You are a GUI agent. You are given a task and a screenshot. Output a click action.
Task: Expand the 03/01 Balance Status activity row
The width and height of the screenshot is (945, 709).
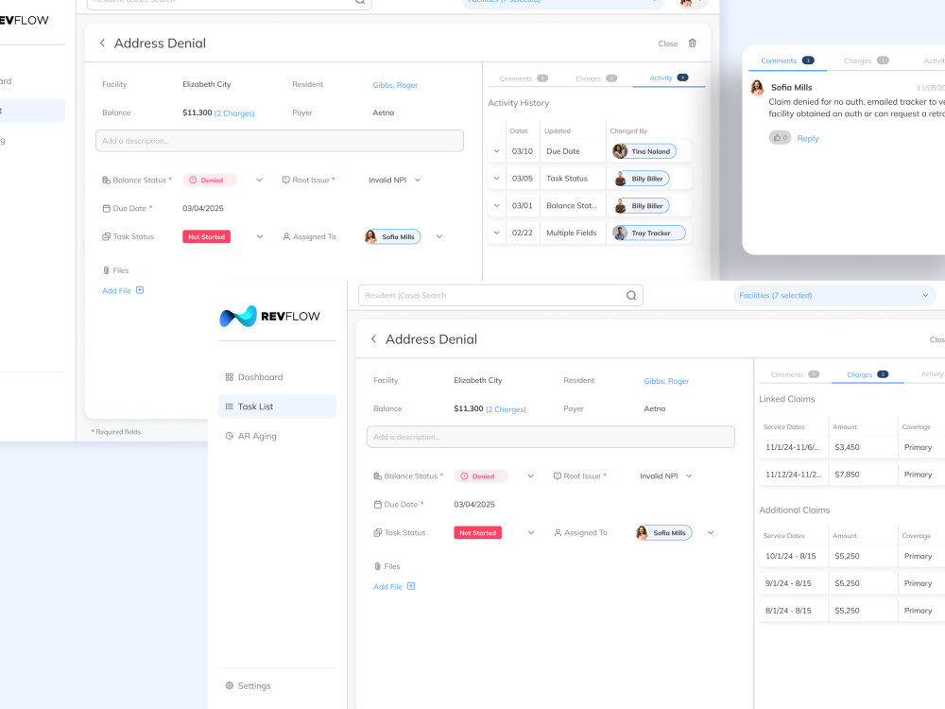coord(497,205)
